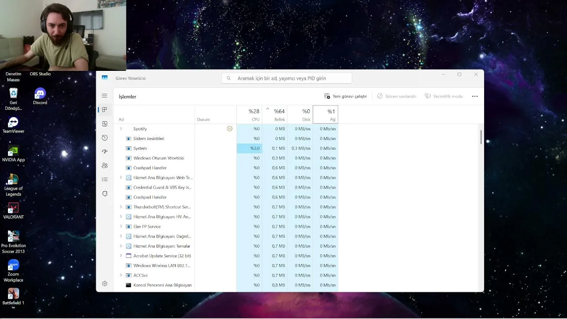Click the 0,8 MB memory value
Viewport: 567px width, 319px height.
coord(279,285)
